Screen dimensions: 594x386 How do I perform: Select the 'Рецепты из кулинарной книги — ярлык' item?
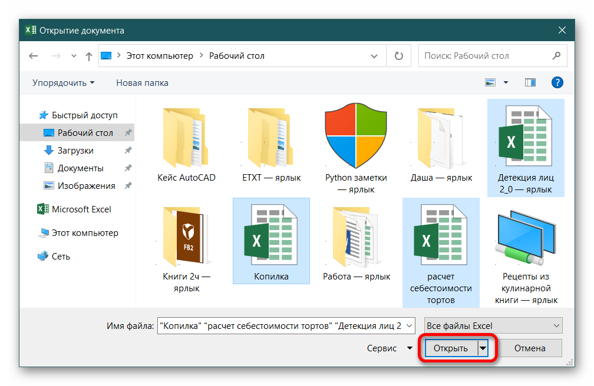point(526,257)
